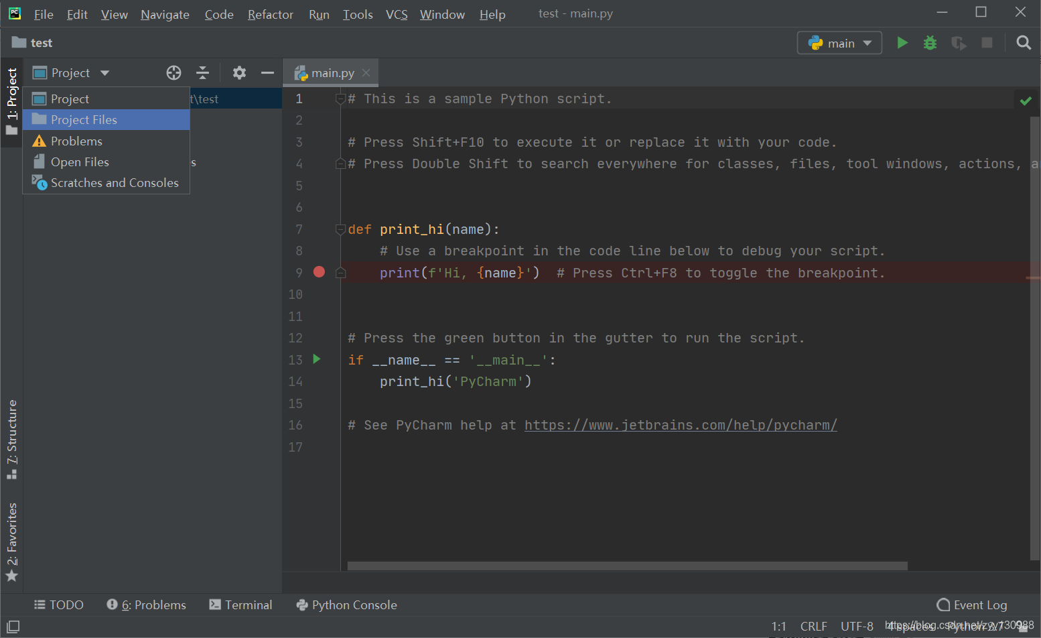The image size is (1041, 638).
Task: Run the main configuration with green play icon
Action: (902, 43)
